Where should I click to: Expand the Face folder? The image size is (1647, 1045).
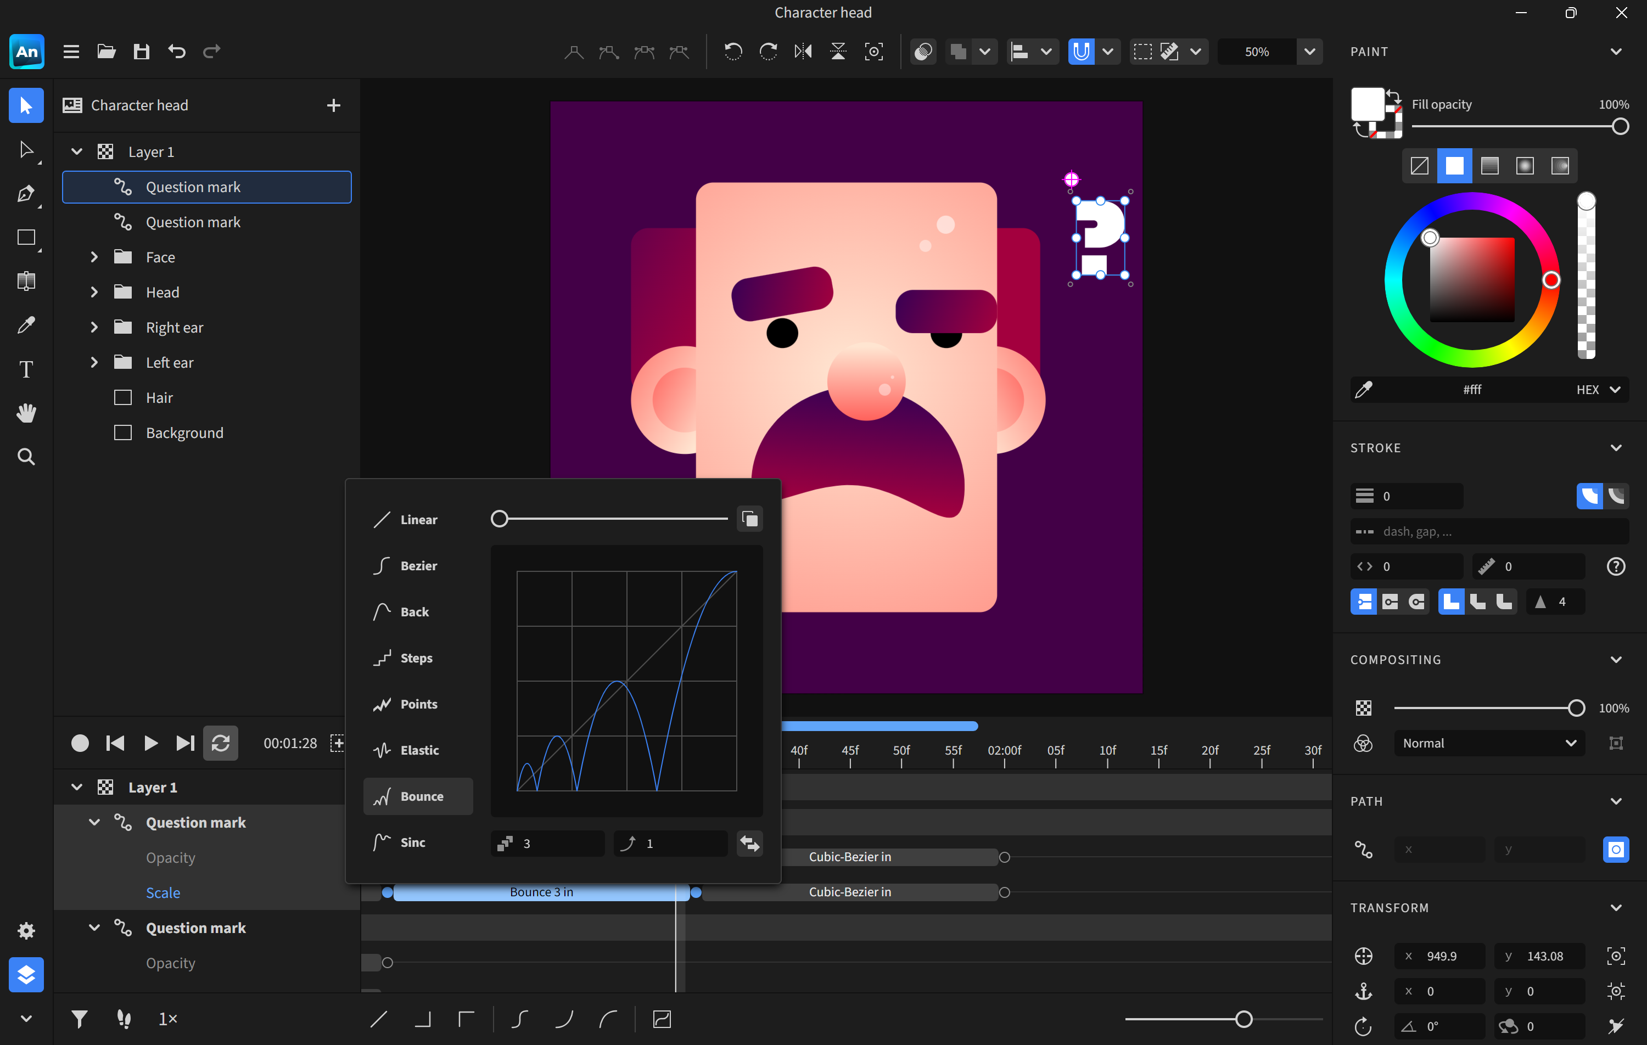tap(94, 256)
